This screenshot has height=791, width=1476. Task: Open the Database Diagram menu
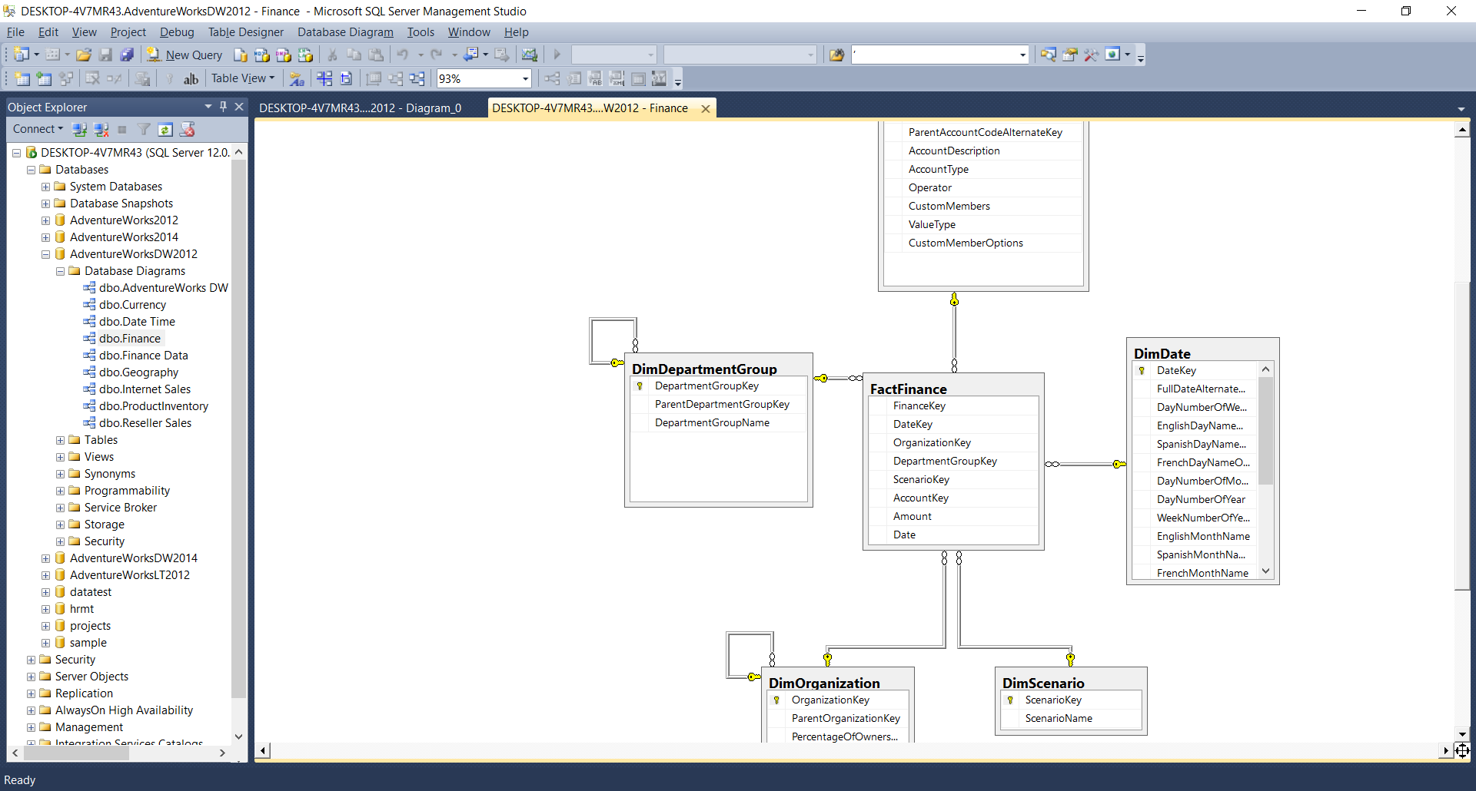coord(345,32)
